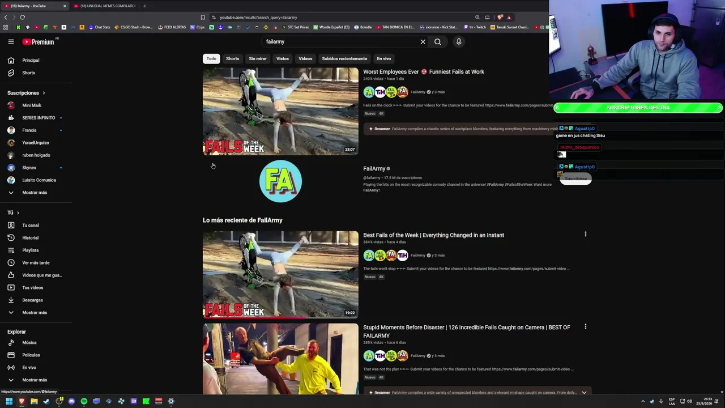Open the FailArmy channel name link

tap(374, 168)
